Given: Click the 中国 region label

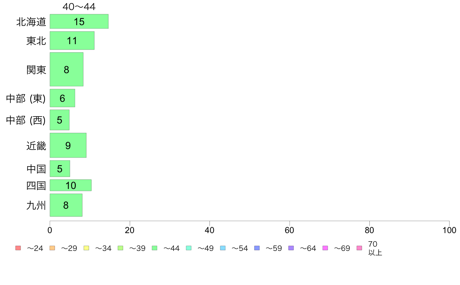Looking at the screenshot, I should click(x=36, y=169).
